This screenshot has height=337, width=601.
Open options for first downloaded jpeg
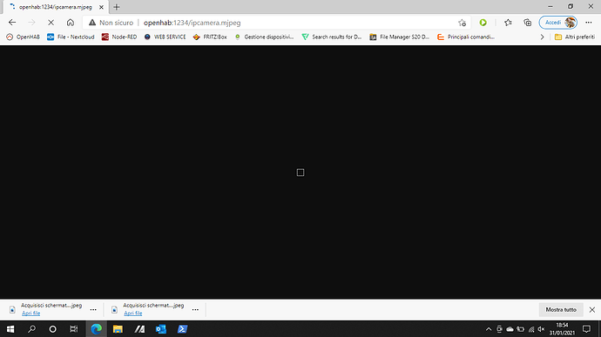click(93, 310)
